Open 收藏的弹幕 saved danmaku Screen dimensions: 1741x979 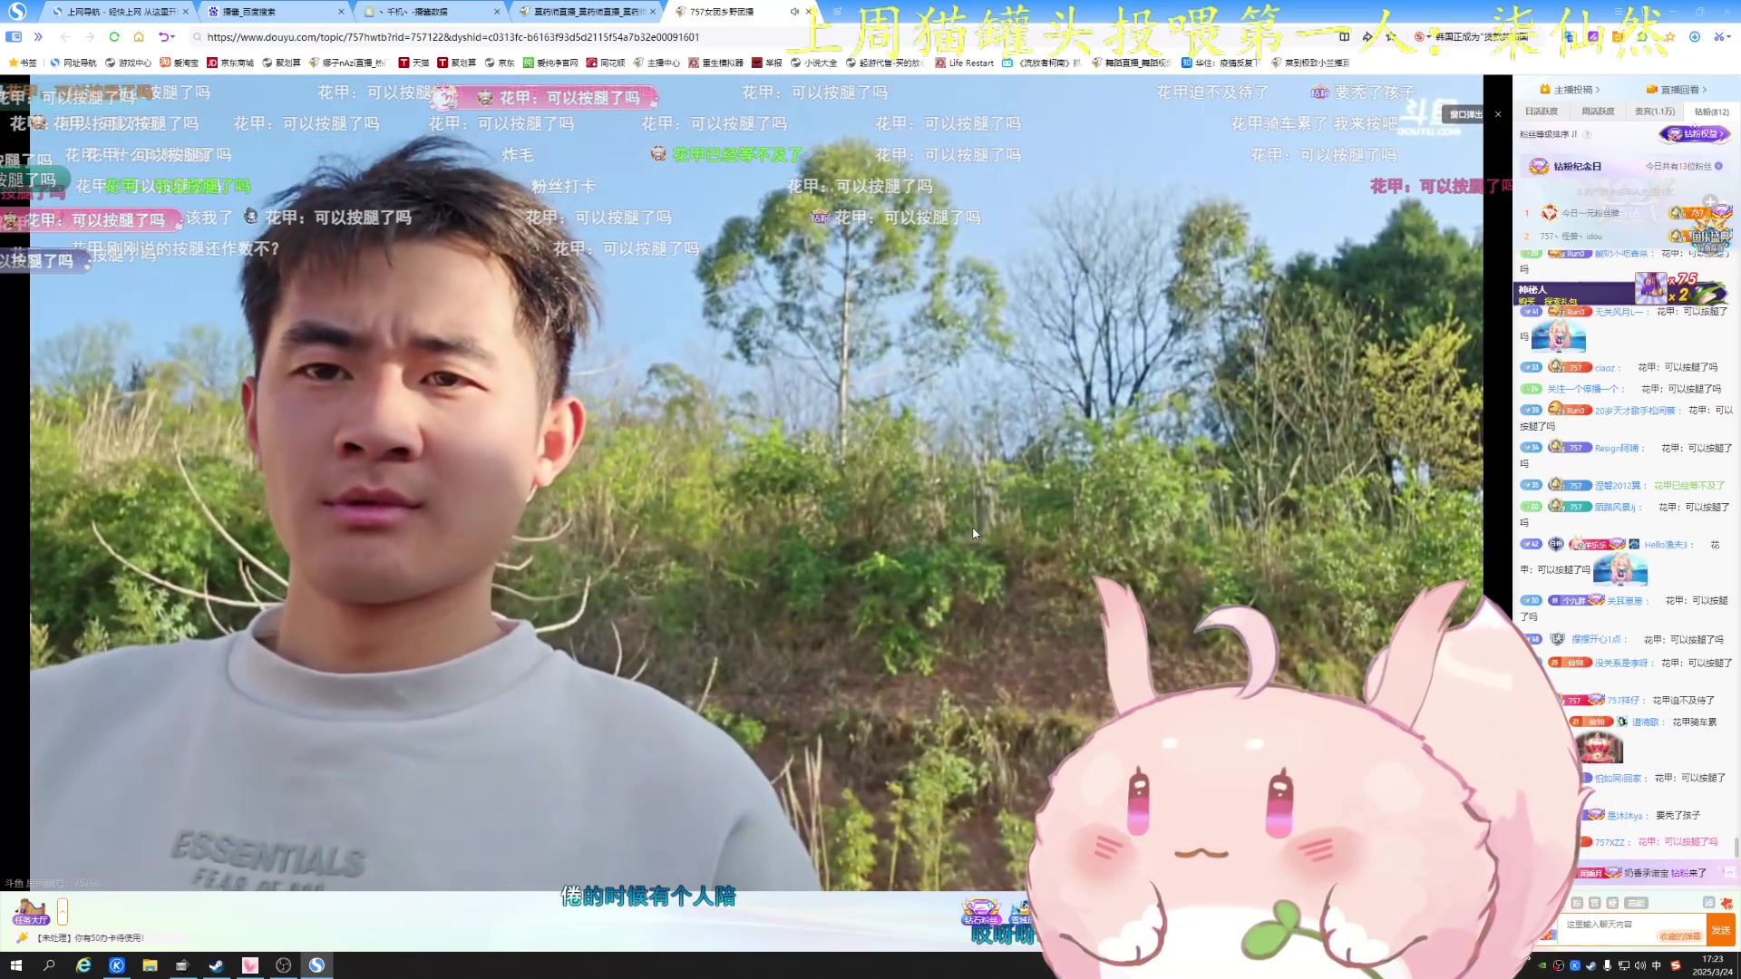pyautogui.click(x=1679, y=937)
